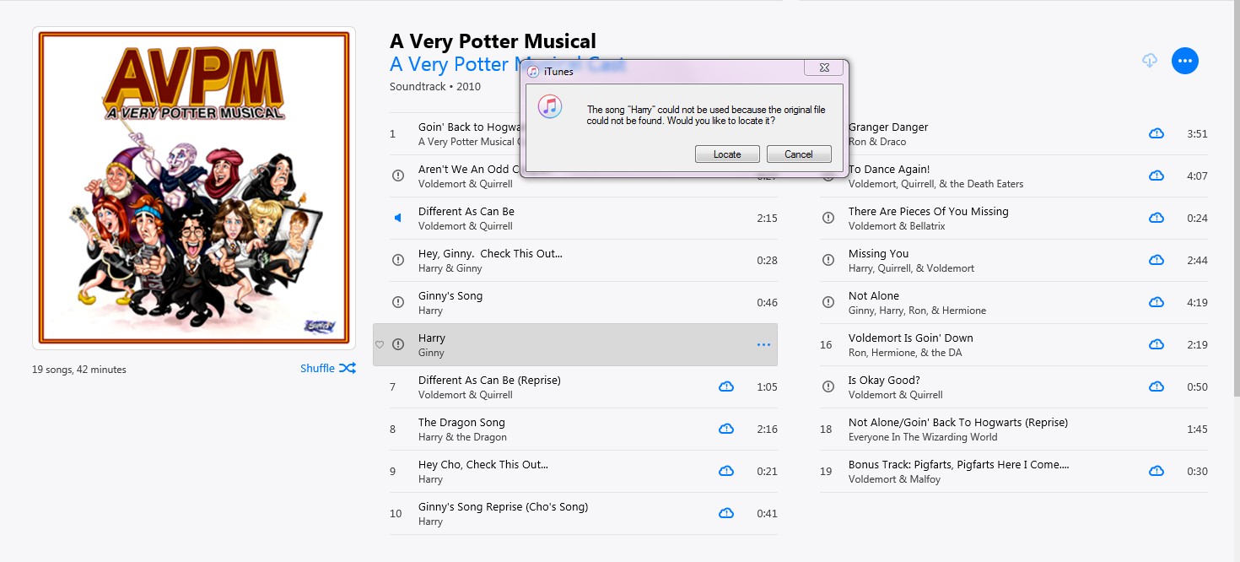Screen dimensions: 1240x562
Task: Download Voldemort Is Goin' Down from iCloud
Action: [x=1156, y=344]
